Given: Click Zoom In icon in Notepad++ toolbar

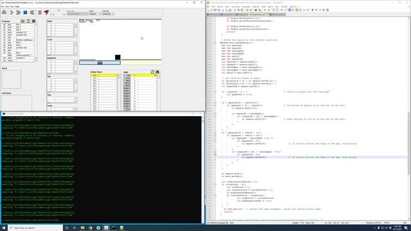Looking at the screenshot, I should click(265, 10).
